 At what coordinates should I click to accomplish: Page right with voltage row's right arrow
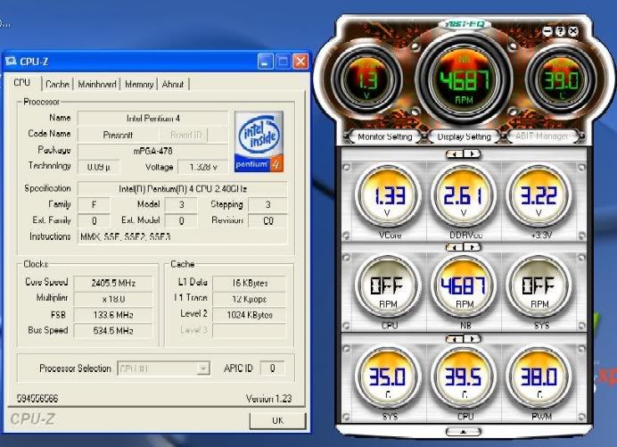pyautogui.click(x=472, y=153)
